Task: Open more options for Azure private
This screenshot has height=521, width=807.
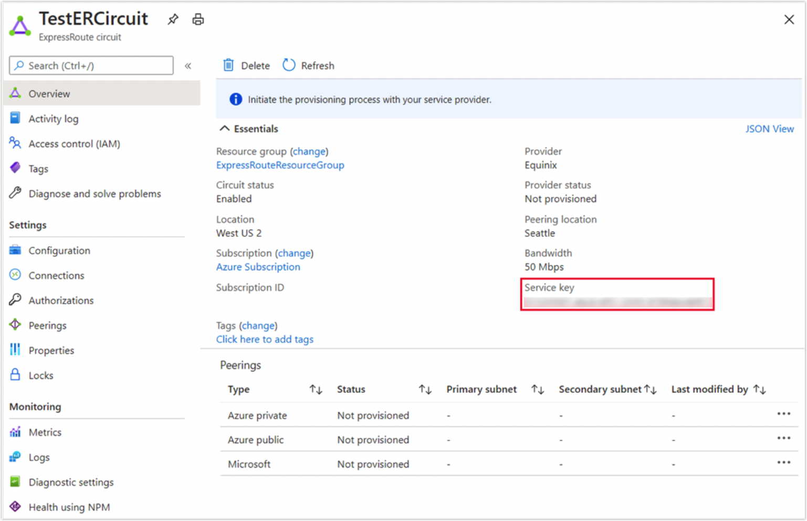Action: point(783,413)
